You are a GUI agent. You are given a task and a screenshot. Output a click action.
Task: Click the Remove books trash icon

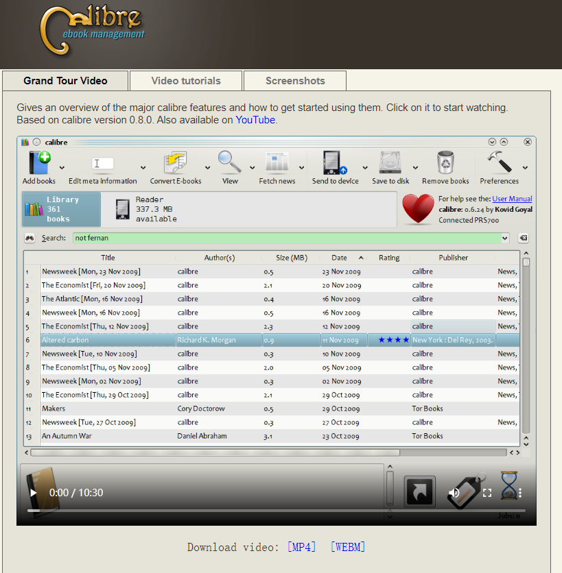[x=445, y=162]
